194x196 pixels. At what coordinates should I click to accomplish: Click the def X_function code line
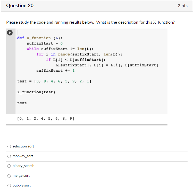click(40, 38)
